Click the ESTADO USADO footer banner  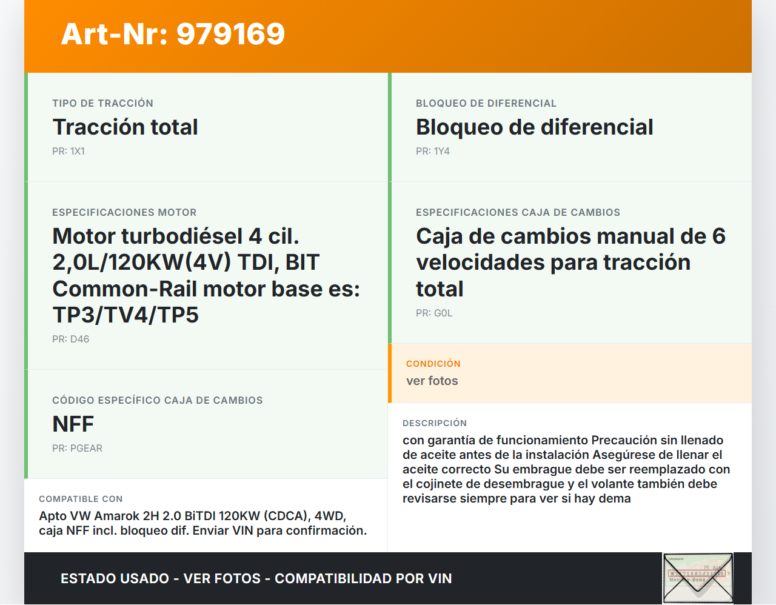256,578
